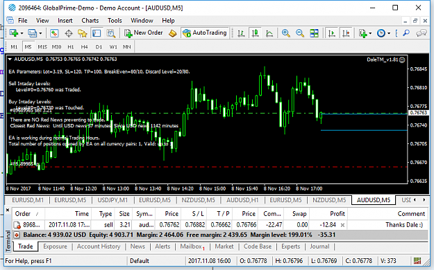Screen dimensions: 434x270
Task: Toggle the Chart Shift icon
Action: click(346, 33)
